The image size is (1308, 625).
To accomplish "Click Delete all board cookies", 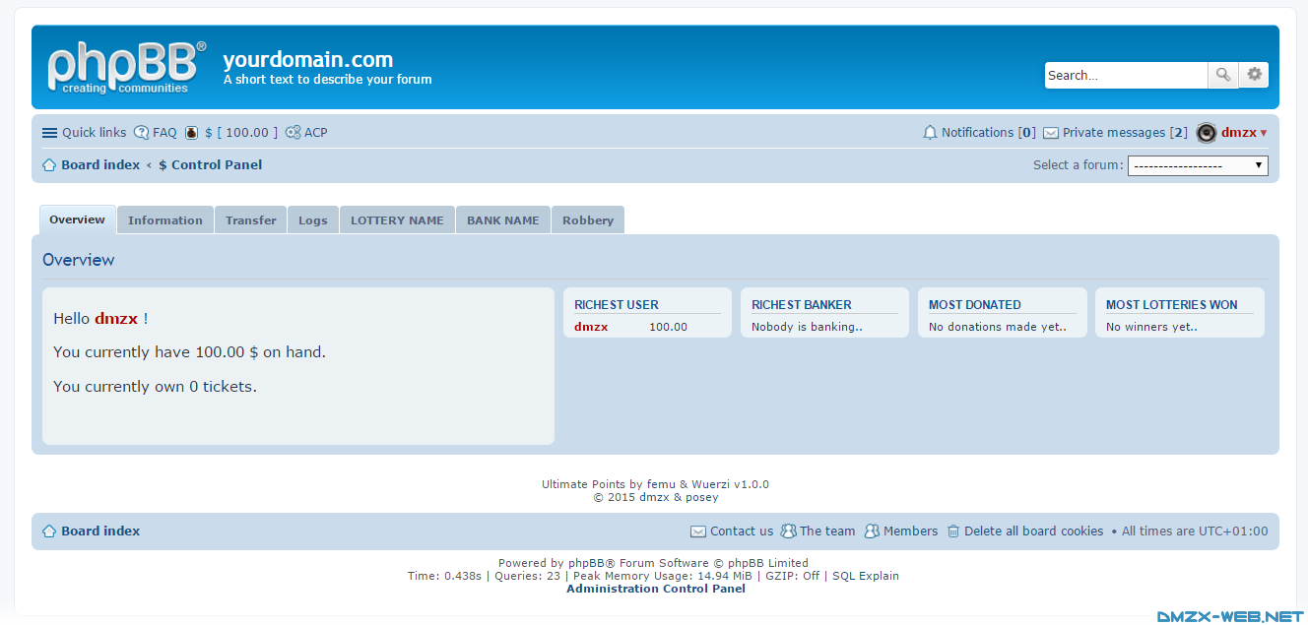I will click(1033, 531).
